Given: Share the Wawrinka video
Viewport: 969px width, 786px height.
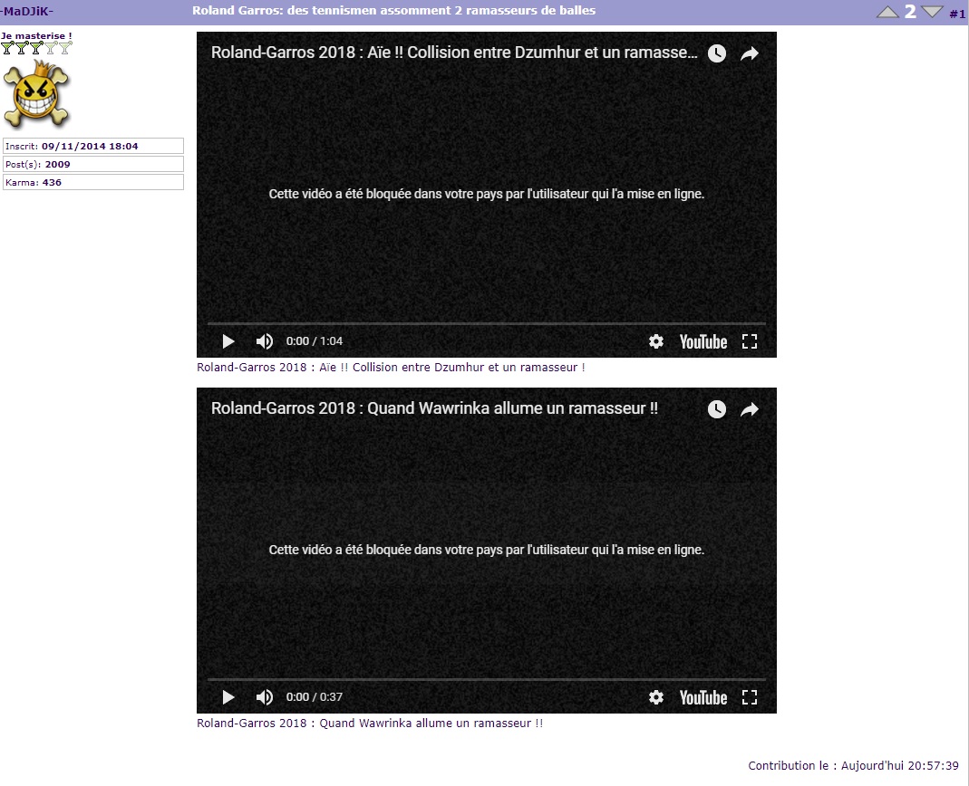Looking at the screenshot, I should [750, 409].
